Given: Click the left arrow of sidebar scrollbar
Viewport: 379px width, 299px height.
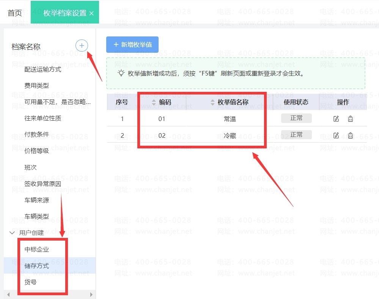Looking at the screenshot, I should [8, 295].
